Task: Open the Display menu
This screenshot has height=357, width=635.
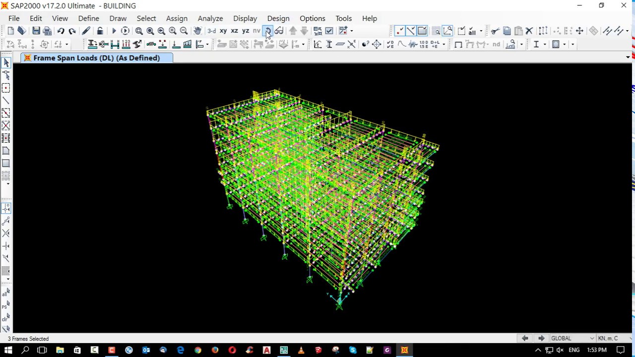Action: click(245, 18)
